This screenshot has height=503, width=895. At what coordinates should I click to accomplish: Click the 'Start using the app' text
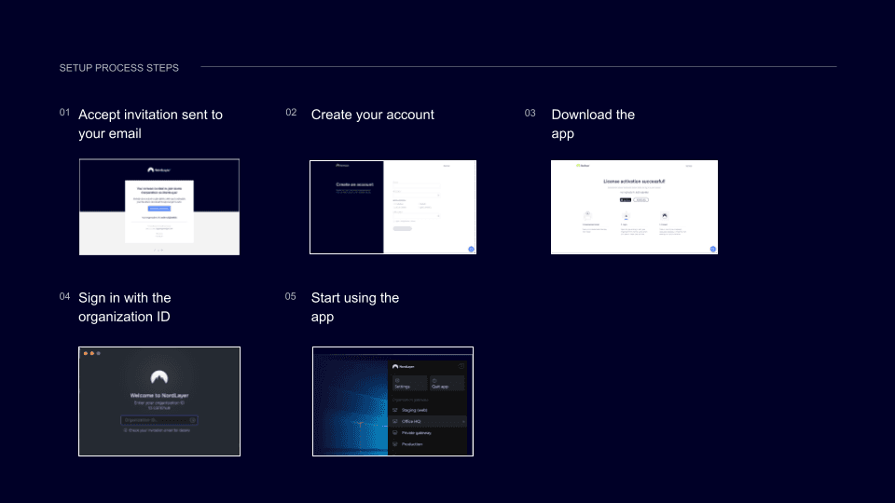pos(355,306)
